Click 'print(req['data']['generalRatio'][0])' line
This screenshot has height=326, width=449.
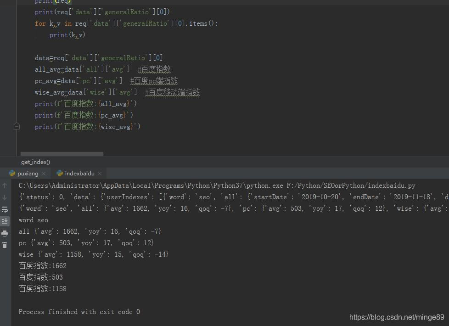[x=102, y=12]
